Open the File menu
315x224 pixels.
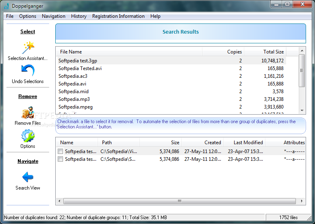pyautogui.click(x=10, y=16)
